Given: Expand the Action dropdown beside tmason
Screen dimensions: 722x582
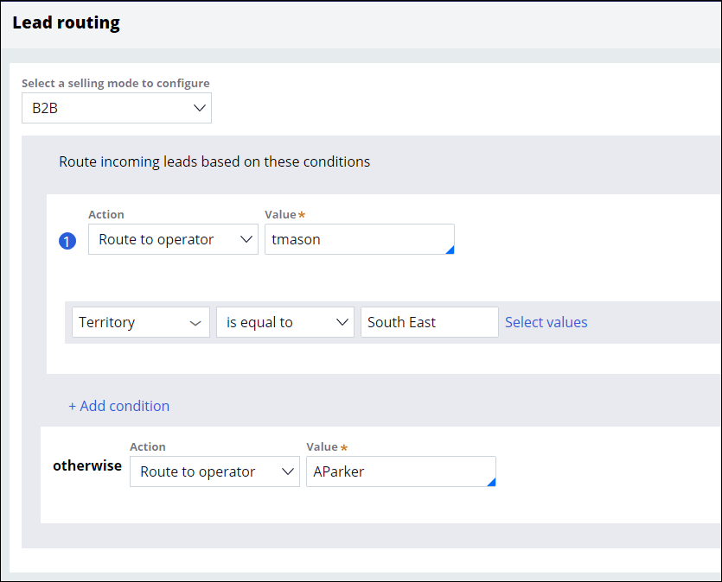Looking at the screenshot, I should tap(173, 239).
